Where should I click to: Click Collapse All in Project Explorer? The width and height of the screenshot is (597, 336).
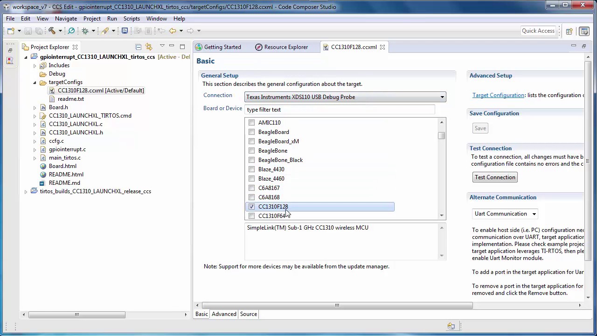pyautogui.click(x=139, y=47)
